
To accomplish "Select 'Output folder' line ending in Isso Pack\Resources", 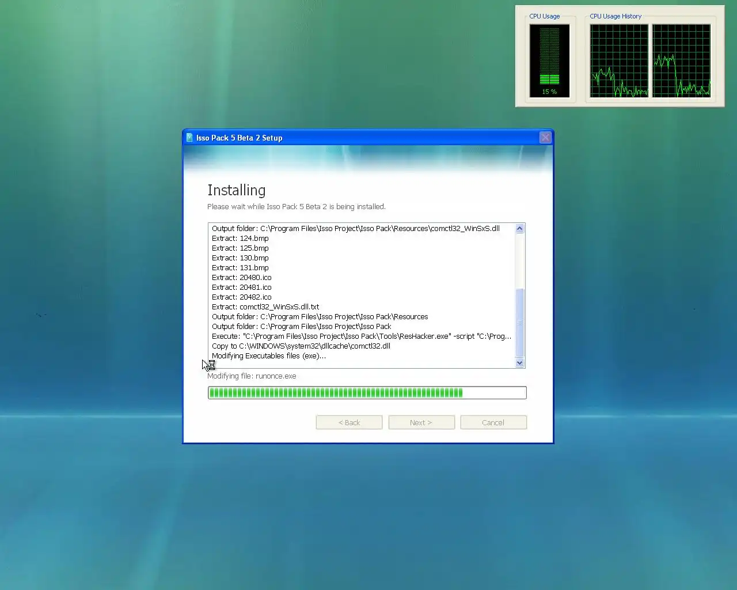I will [x=320, y=316].
